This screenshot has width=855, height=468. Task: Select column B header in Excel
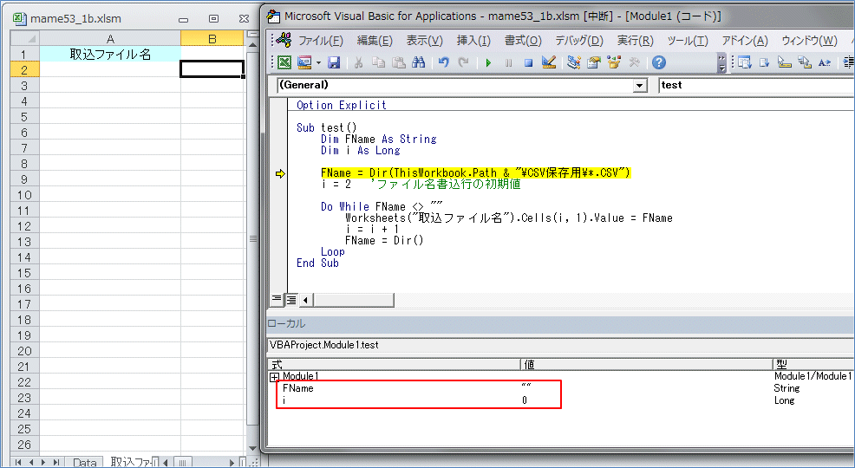pyautogui.click(x=212, y=38)
